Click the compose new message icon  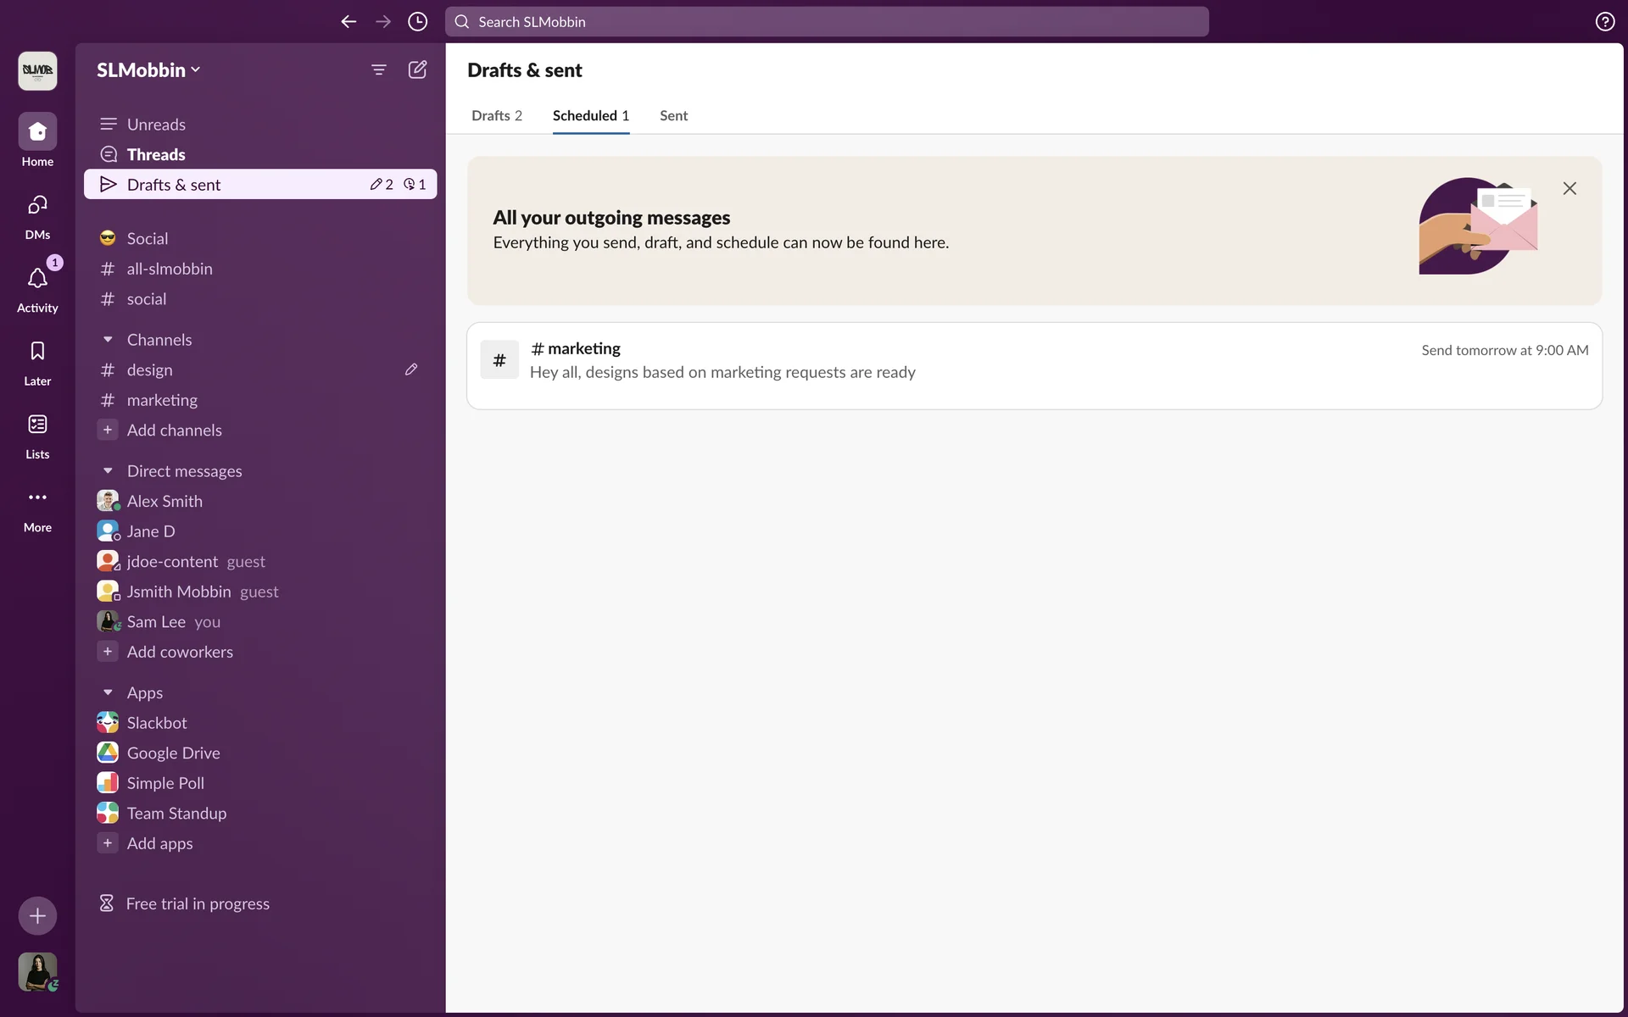coord(417,69)
